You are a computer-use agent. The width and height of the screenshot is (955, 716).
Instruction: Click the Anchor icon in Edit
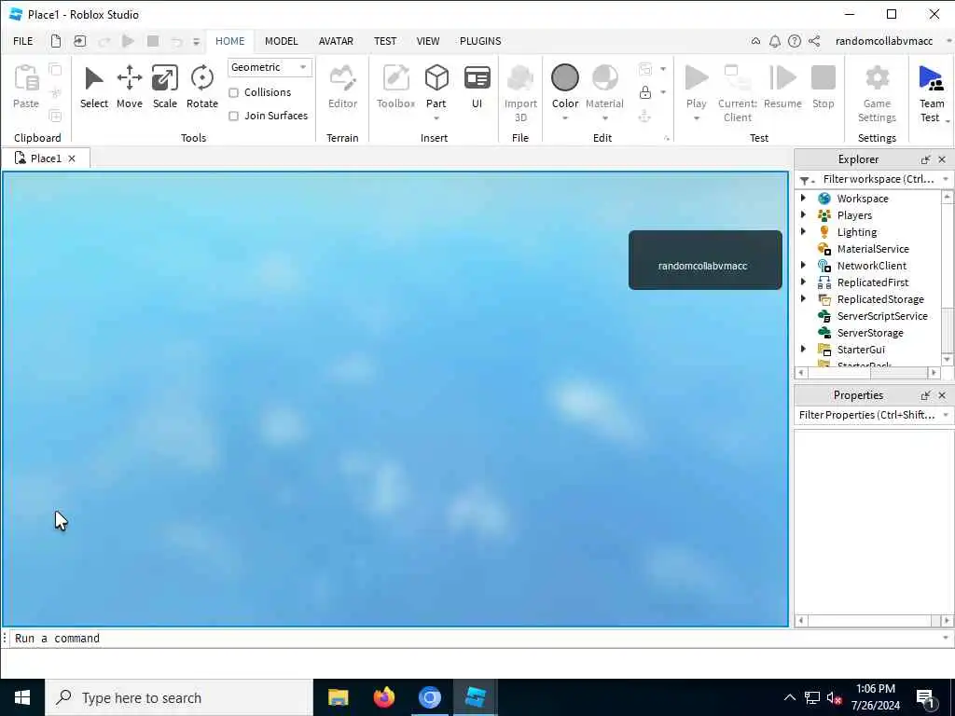645,115
